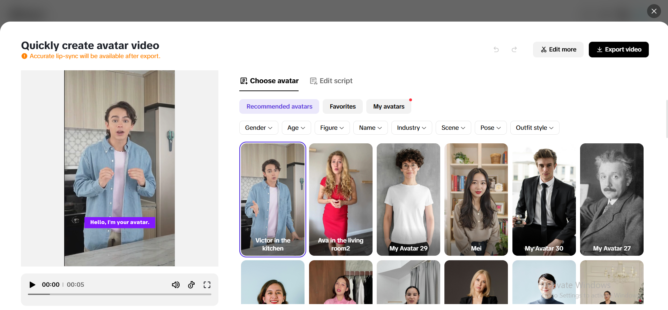668x310 pixels.
Task: Open the My avatars tab
Action: [x=389, y=106]
